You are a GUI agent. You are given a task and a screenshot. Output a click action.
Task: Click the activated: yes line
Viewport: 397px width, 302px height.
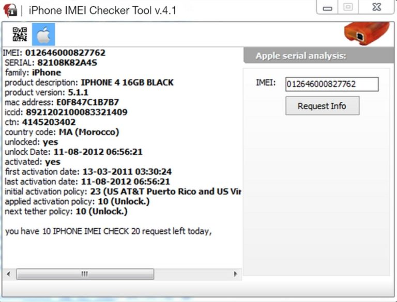click(x=33, y=162)
